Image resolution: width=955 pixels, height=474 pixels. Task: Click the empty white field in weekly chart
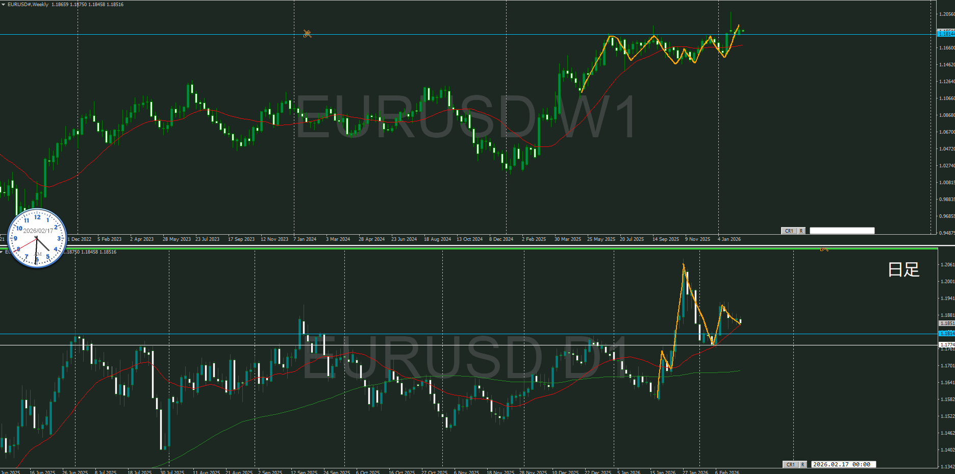(x=842, y=231)
